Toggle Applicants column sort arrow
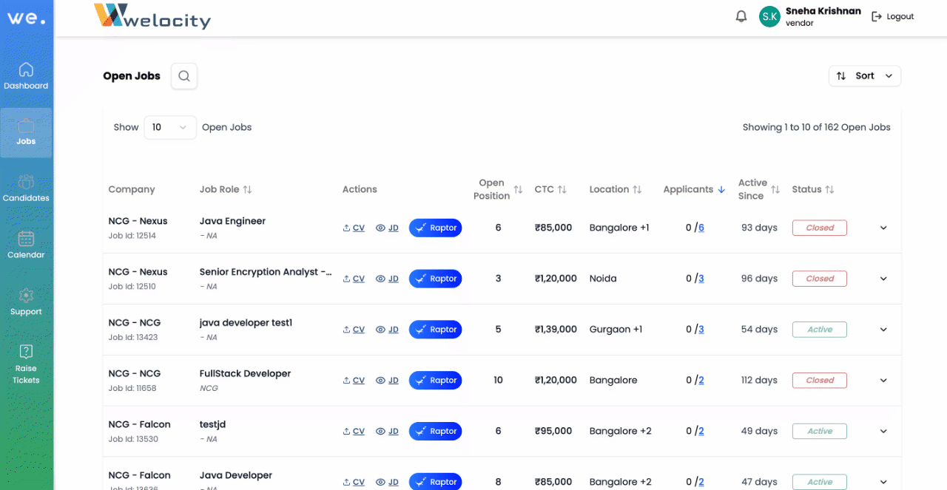947x490 pixels. [x=721, y=190]
